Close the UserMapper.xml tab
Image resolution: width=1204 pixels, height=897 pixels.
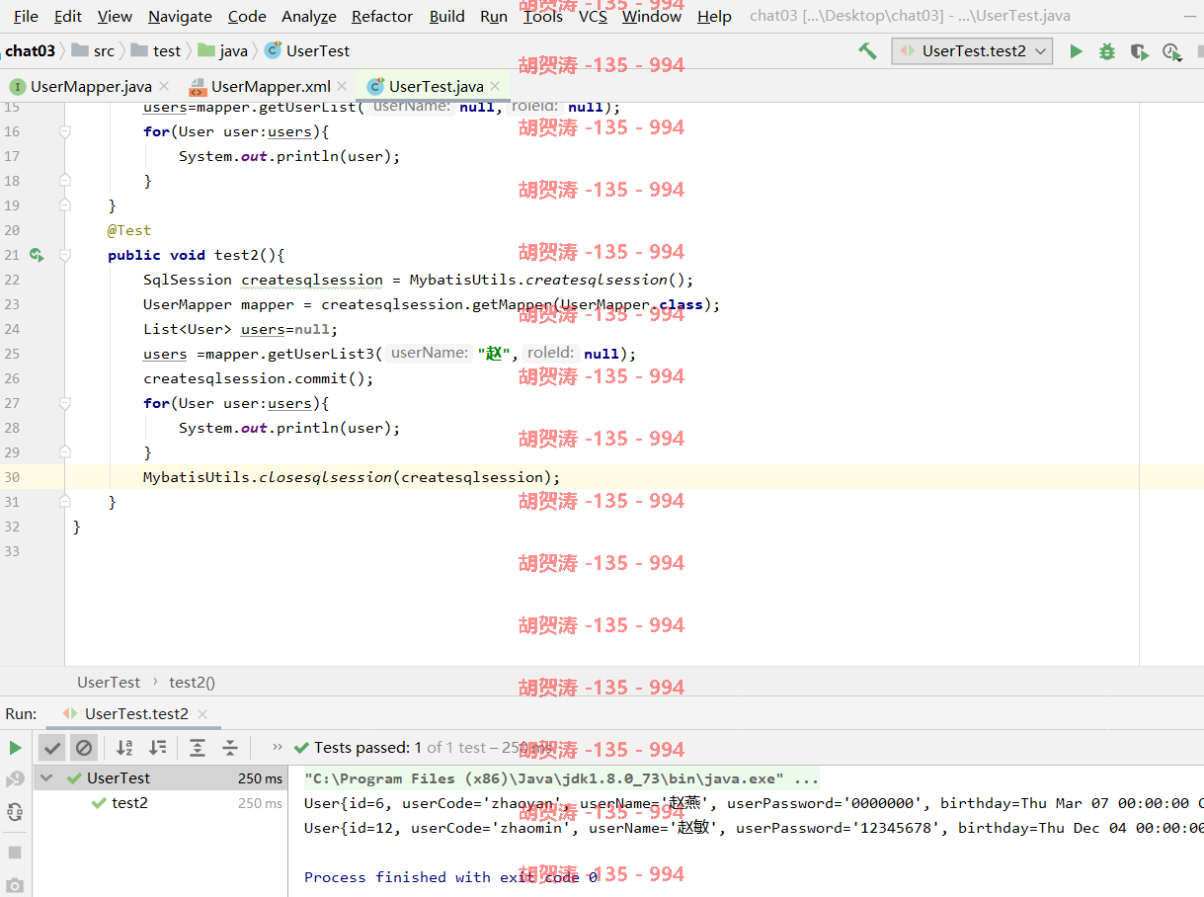(342, 86)
